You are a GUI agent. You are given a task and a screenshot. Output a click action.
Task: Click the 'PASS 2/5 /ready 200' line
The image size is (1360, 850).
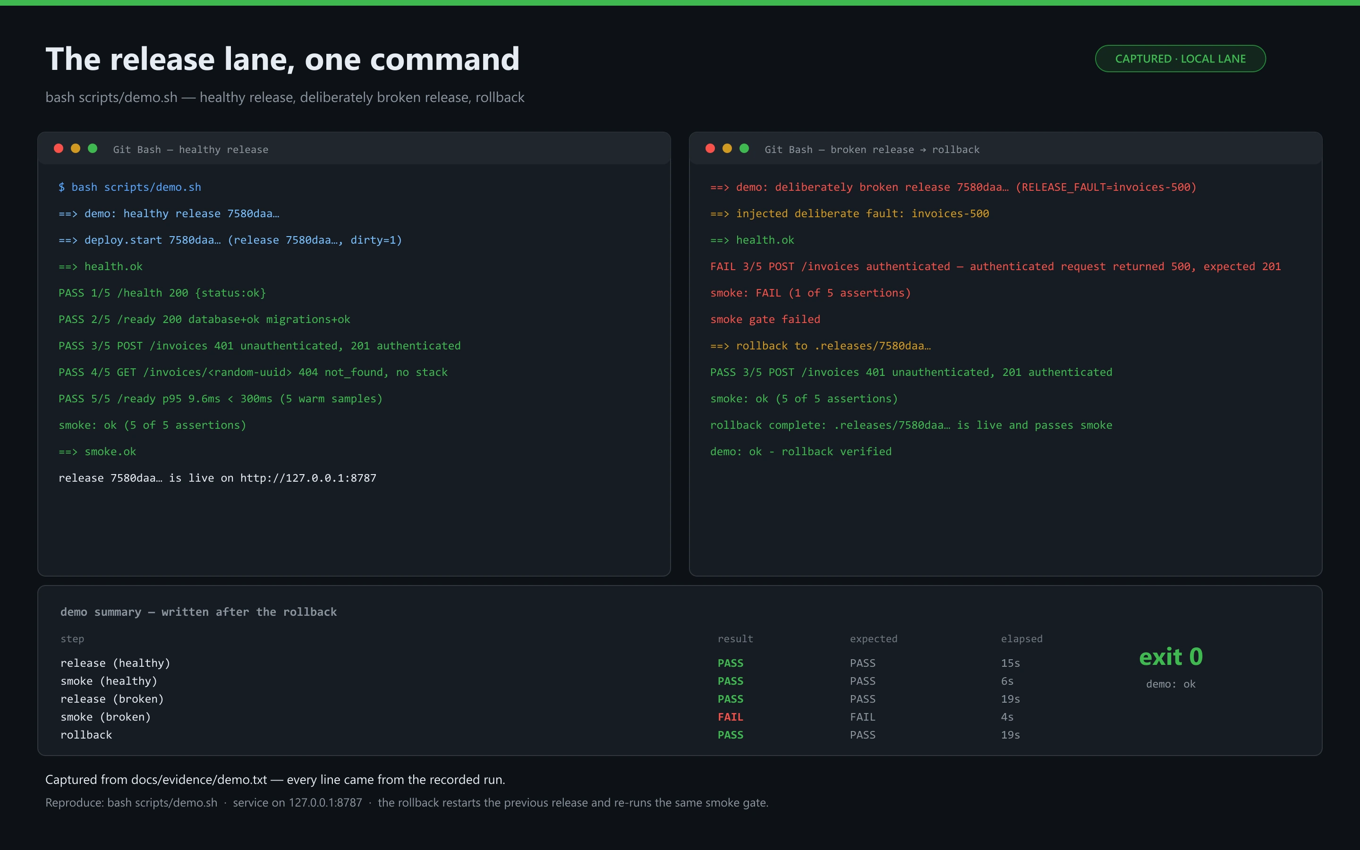coord(204,319)
